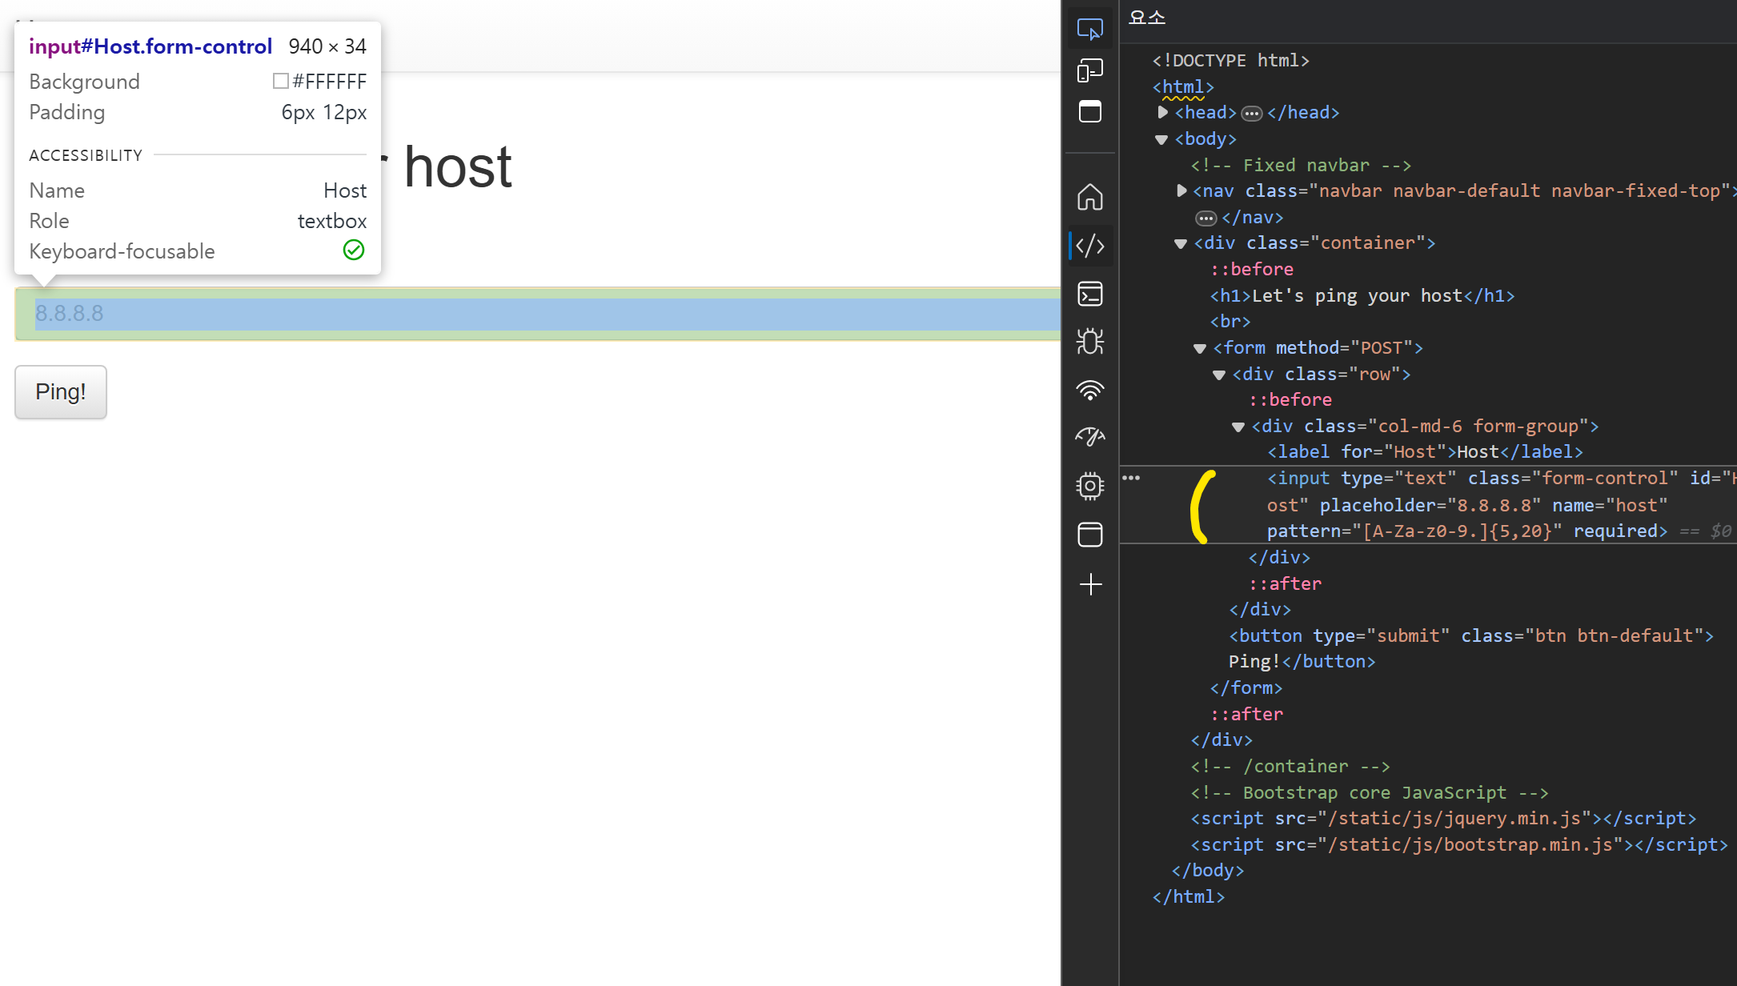Open the Welcome home tool icon
Viewport: 1737px width, 986px height.
(x=1090, y=197)
